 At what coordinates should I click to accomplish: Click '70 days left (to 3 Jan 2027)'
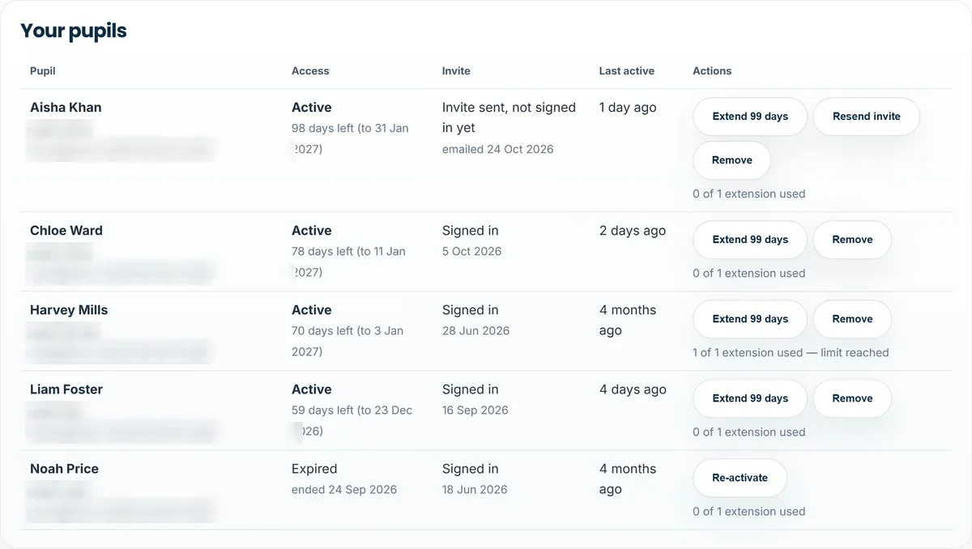pyautogui.click(x=347, y=341)
